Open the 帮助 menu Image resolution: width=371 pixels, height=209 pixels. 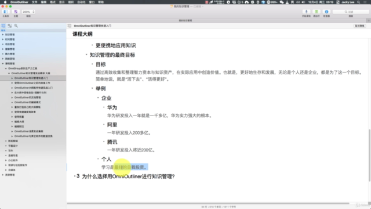click(101, 2)
